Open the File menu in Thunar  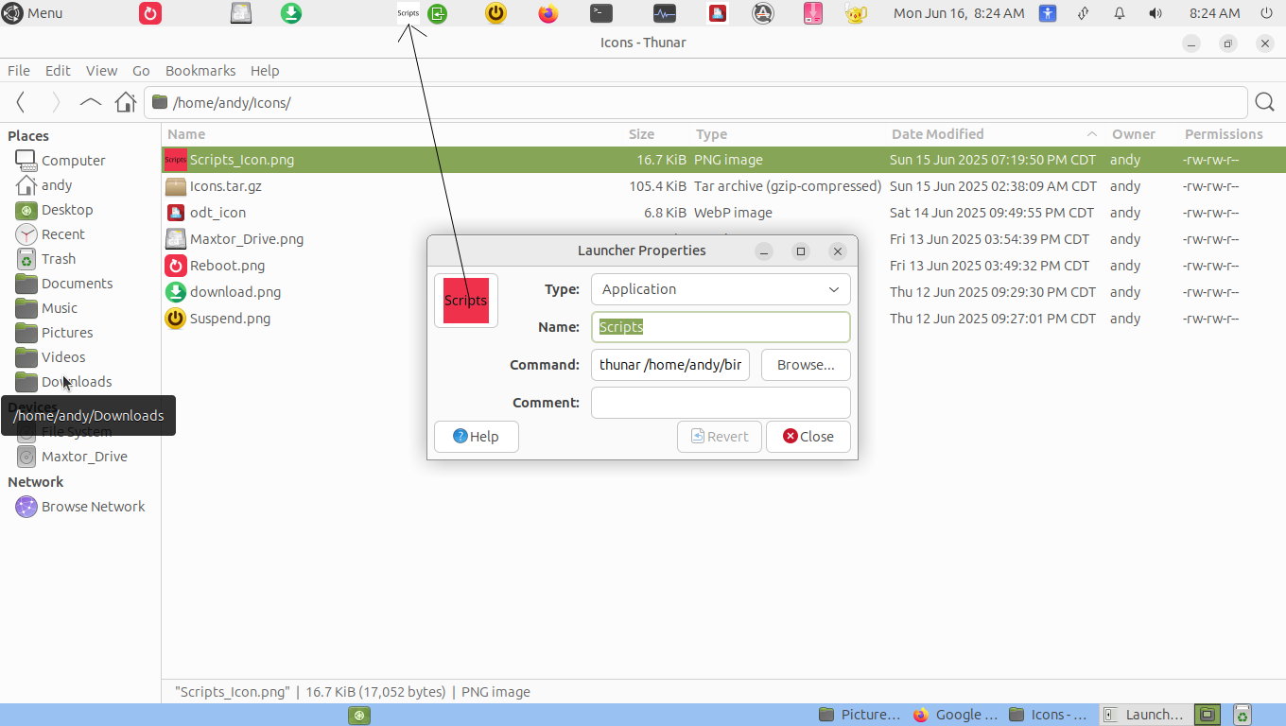click(x=19, y=71)
